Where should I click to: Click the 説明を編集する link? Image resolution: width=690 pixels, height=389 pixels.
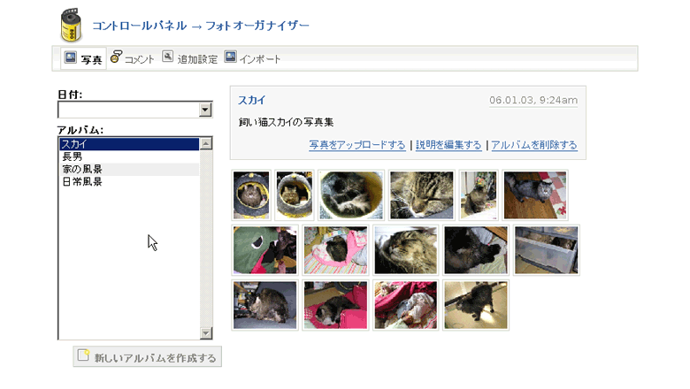point(448,145)
